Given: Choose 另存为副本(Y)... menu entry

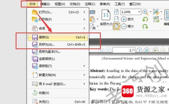Looking at the screenshot, I should coord(58,52).
